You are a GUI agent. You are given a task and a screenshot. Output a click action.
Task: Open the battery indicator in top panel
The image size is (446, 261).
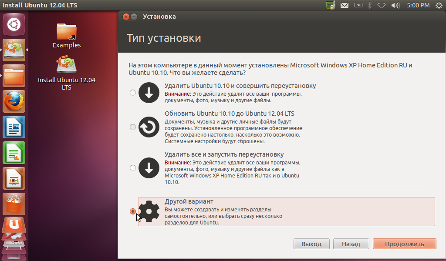pyautogui.click(x=358, y=5)
